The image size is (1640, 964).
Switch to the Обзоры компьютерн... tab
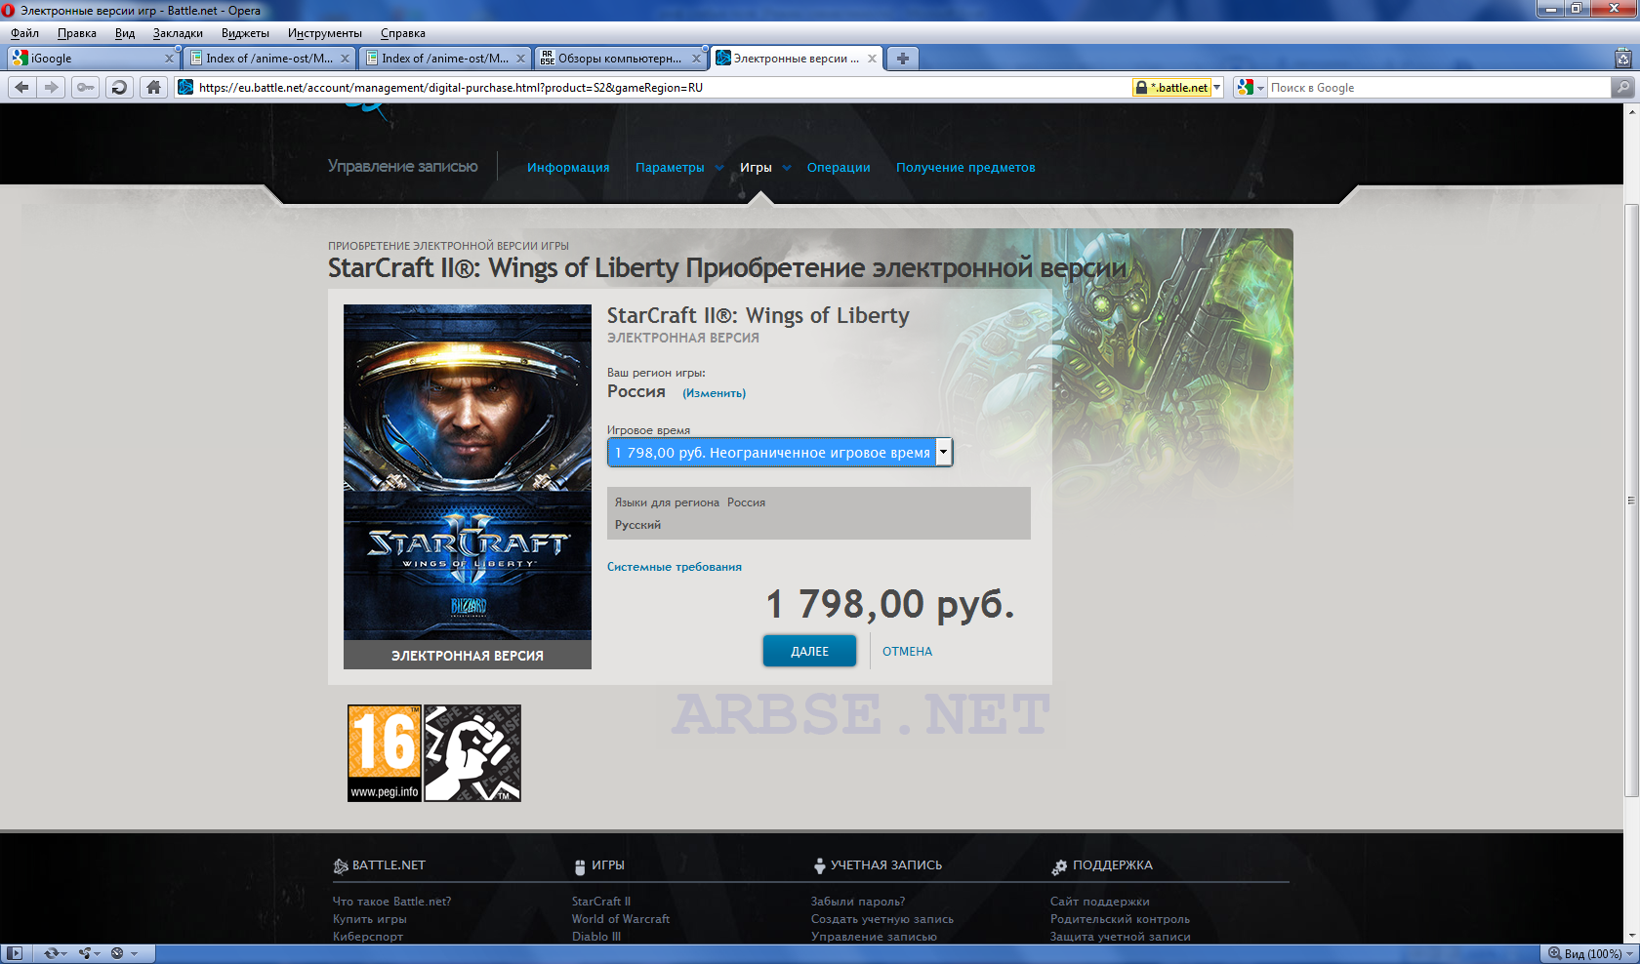pos(620,59)
